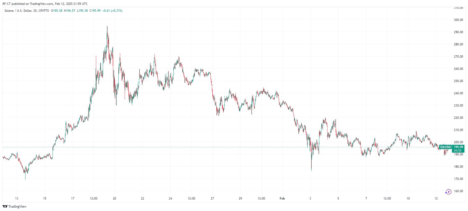Click the high value H196.57 in legend

[x=69, y=11]
